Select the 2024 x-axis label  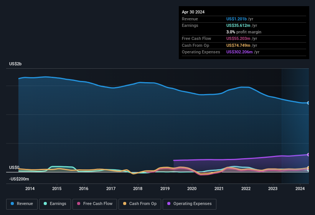300,189
